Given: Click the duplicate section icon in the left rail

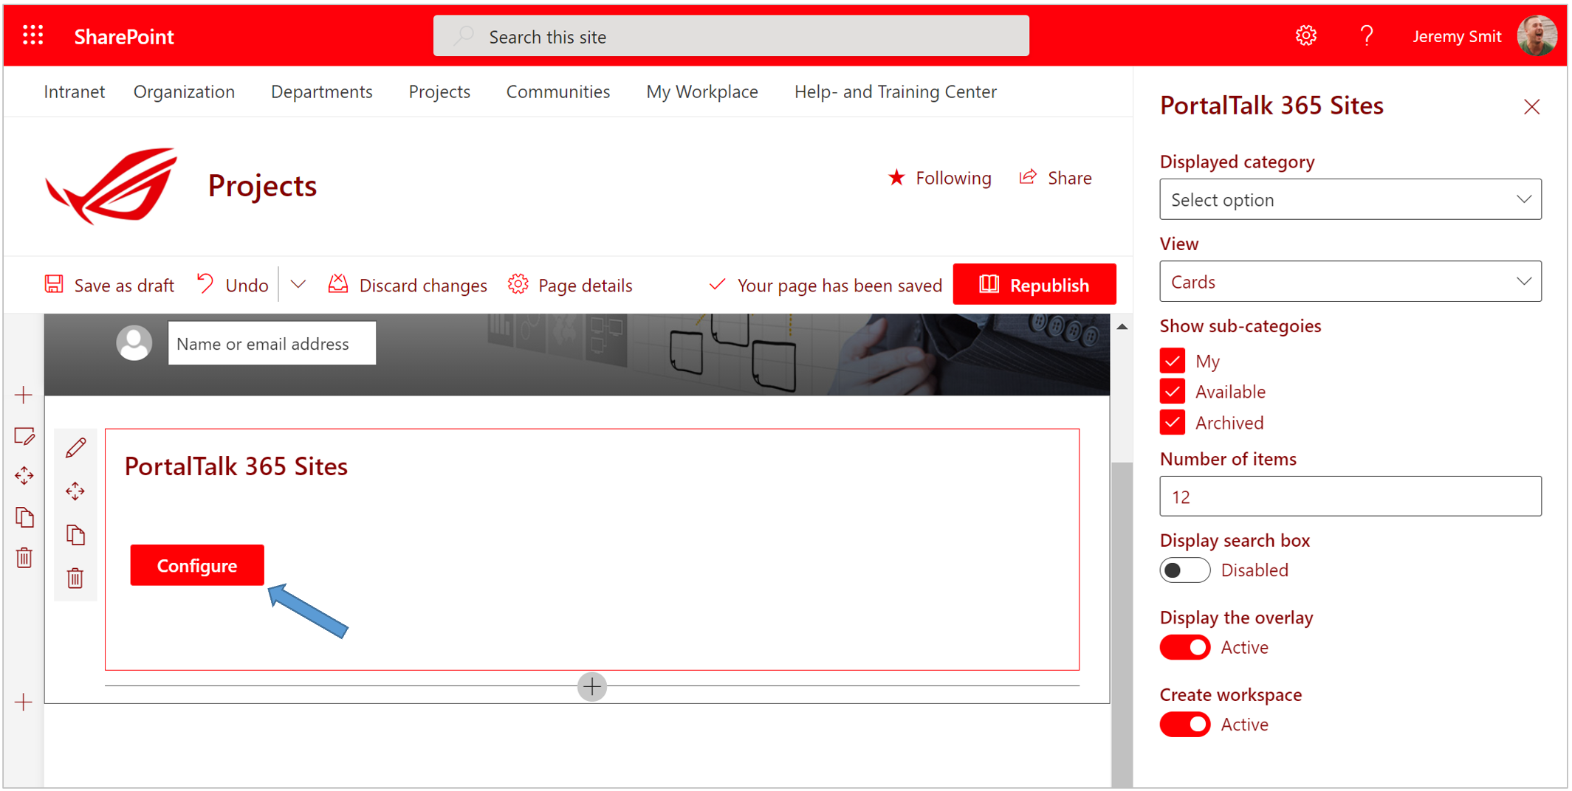Looking at the screenshot, I should pos(24,517).
